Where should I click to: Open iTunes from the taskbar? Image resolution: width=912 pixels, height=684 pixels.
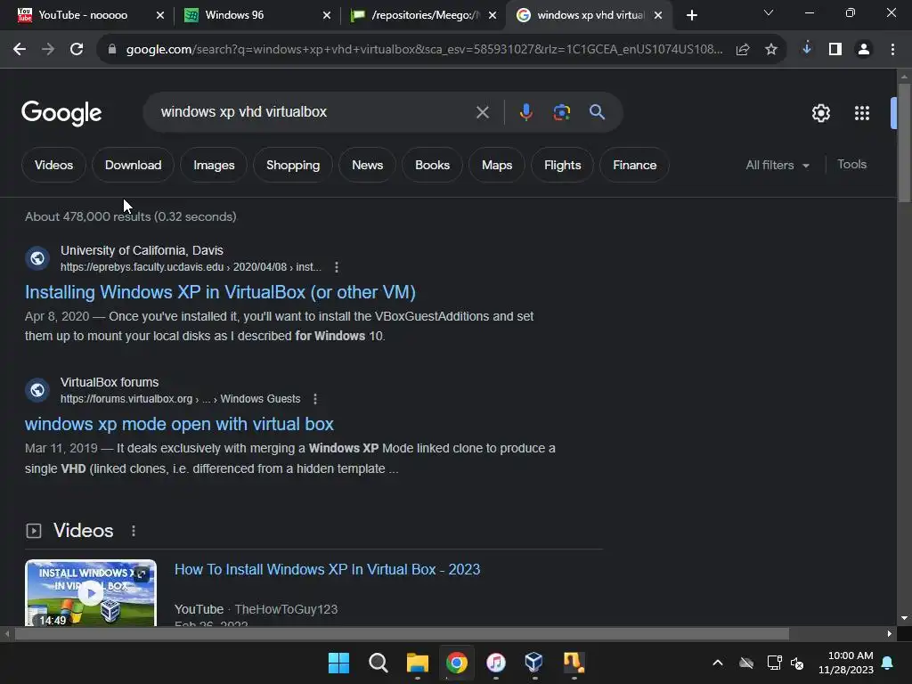(x=495, y=663)
